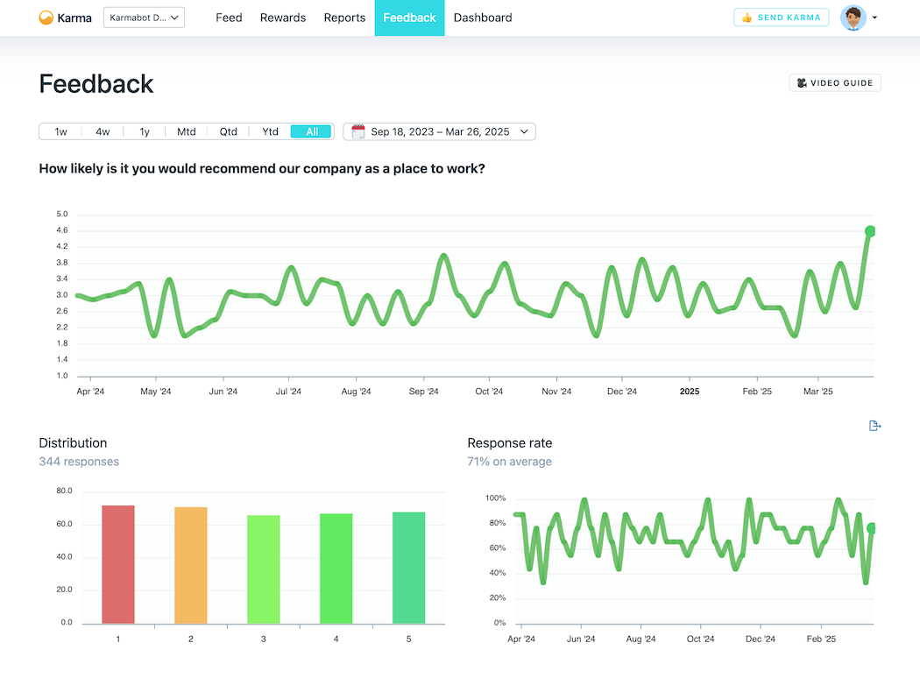Viewport: 920px width, 678px height.
Task: Expand the date range Sep 18, 2023 picker
Action: pos(439,131)
